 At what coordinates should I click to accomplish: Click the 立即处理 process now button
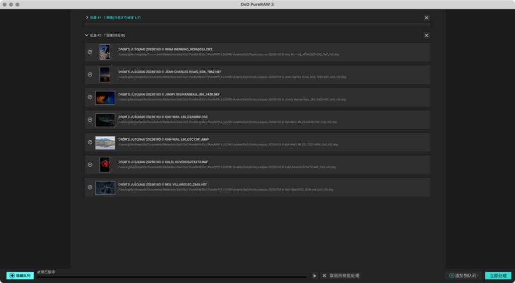tap(498, 276)
